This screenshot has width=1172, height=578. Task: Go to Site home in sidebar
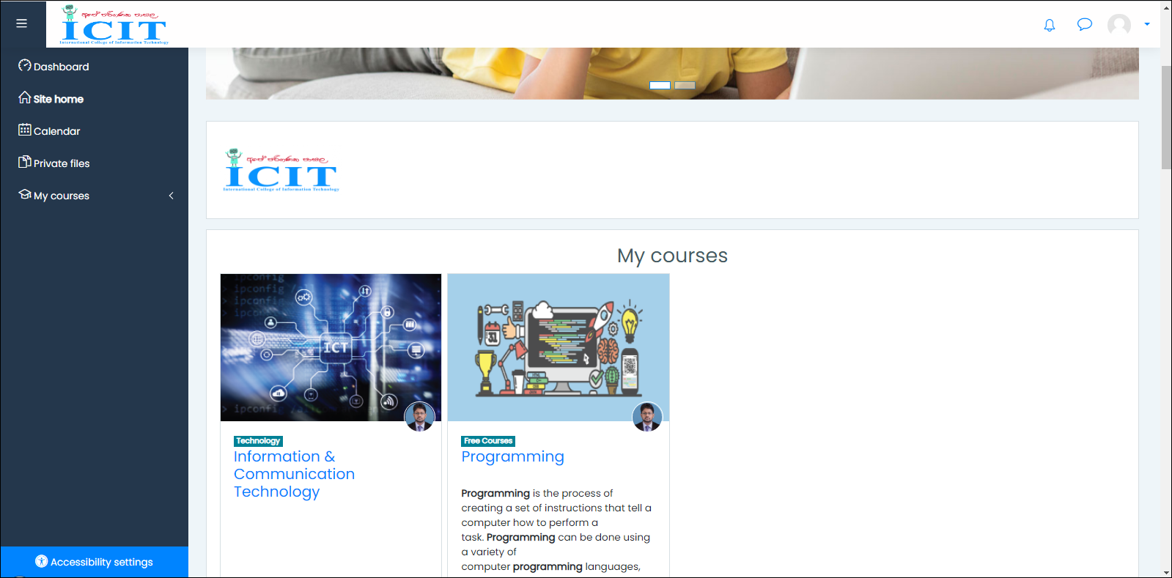(x=58, y=99)
